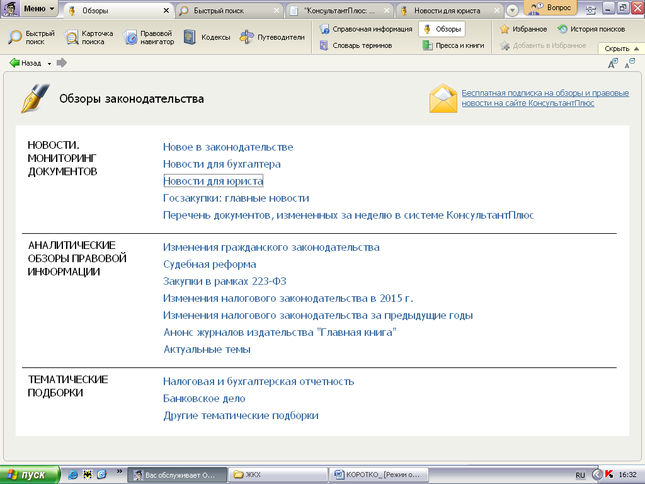Open Карточка поиска tool
Viewport: 645px width, 484px height.
click(x=89, y=37)
